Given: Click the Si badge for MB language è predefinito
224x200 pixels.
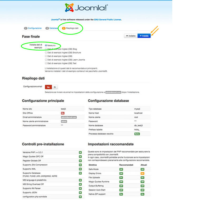Looking at the screenshot, I should [80, 180].
